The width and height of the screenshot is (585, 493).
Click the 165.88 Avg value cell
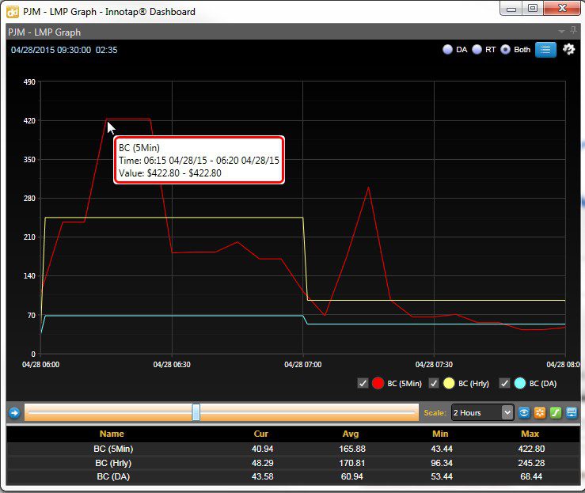352,449
